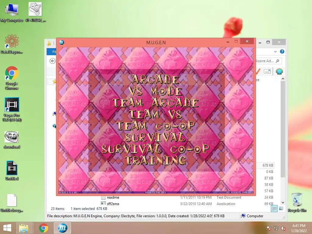Open Vegas Pro 13.0 desktop shortcut
Image resolution: width=312 pixels, height=234 pixels.
(x=12, y=109)
